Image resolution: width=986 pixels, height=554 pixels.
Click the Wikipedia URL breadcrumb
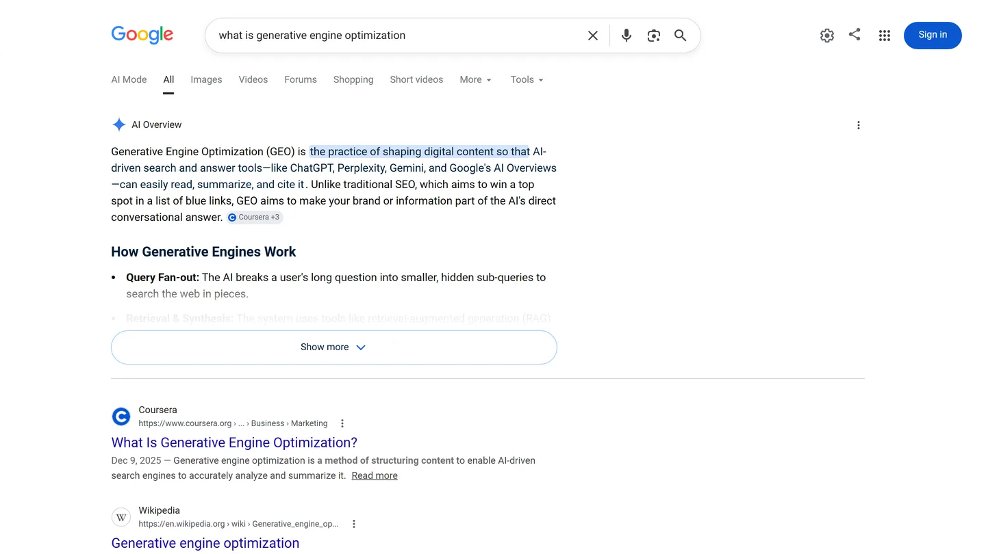click(238, 524)
